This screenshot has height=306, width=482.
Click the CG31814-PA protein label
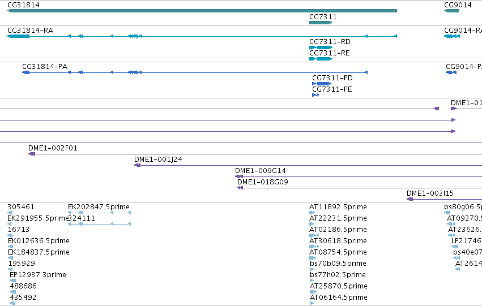pos(45,67)
